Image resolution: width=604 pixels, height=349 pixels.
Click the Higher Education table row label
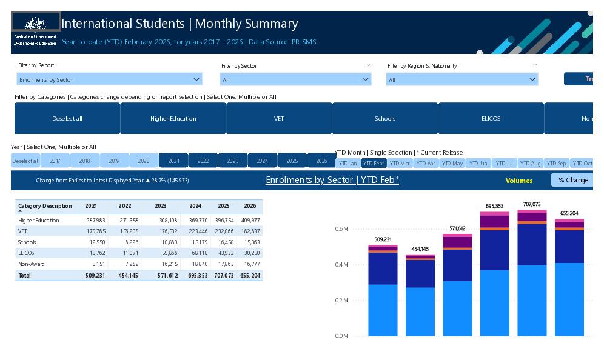click(39, 220)
